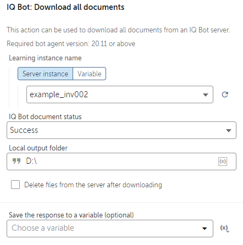Click the quote icon in Local output folder

pos(16,161)
